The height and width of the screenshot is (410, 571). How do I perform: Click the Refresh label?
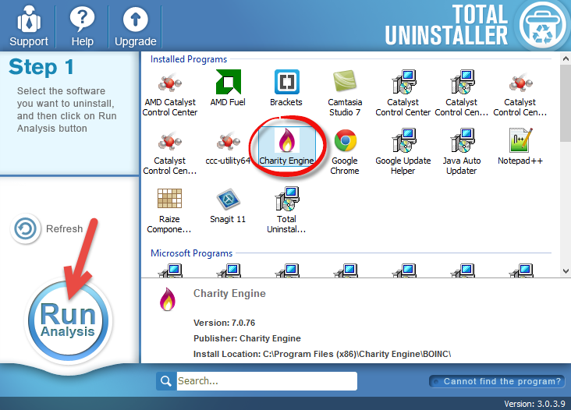[x=65, y=229]
